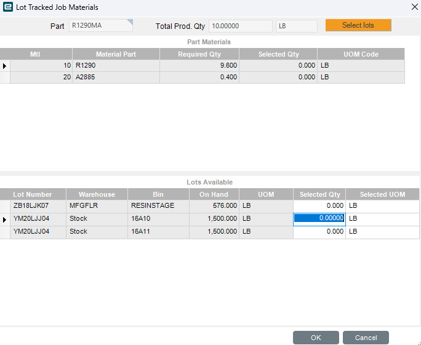This screenshot has width=421, height=345.
Task: Click the Bin column header
Action: [x=158, y=194]
